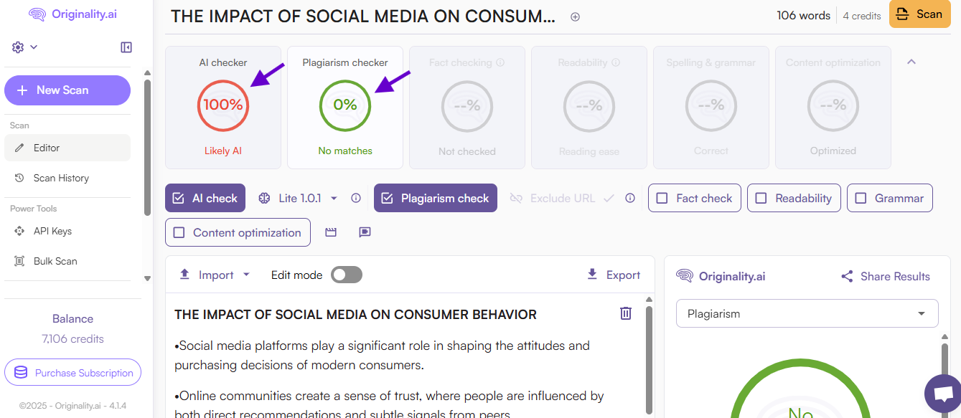Click the info icon in the Readability card
Viewport: 961px width, 418px height.
[x=617, y=63]
